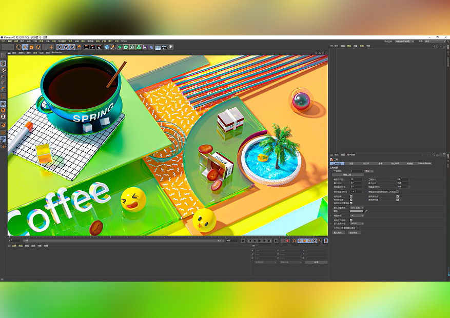Expand the arrow beside the view clipping row
The height and width of the screenshot is (318, 450).
(x=331, y=215)
